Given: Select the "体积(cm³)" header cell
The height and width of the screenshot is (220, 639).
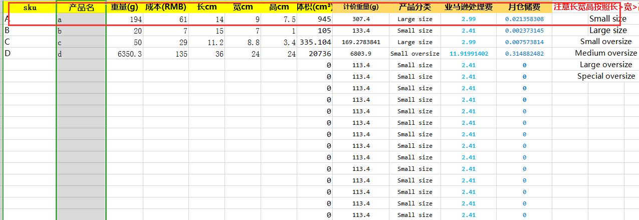Looking at the screenshot, I should (315, 8).
